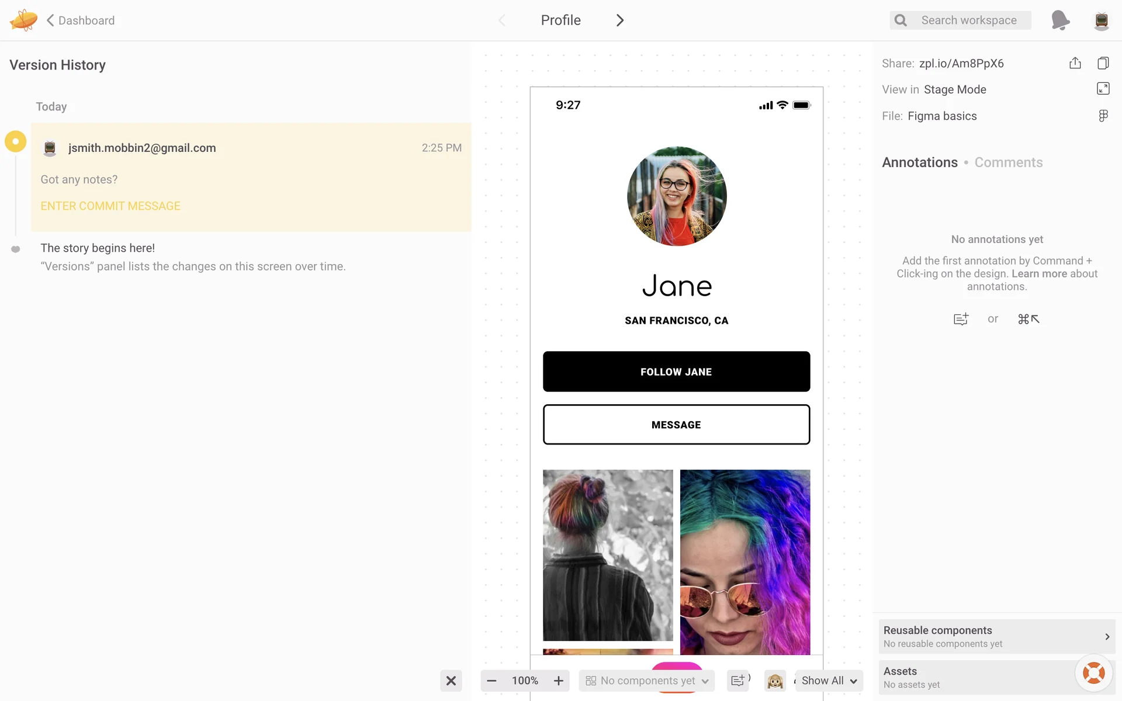This screenshot has width=1122, height=701.
Task: Open the help lifebuoy button
Action: [1093, 673]
